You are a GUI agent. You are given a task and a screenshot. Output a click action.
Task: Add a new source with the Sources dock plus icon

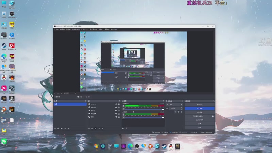point(89,129)
